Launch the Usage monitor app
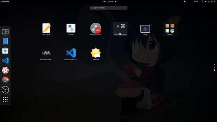Viewport: 217px width, 122px height. tap(145, 30)
